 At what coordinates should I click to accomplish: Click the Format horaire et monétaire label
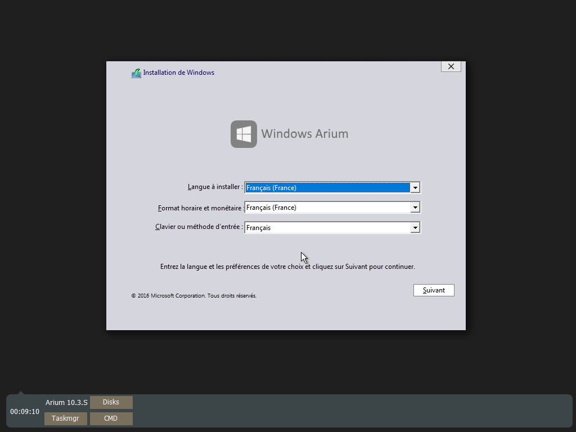pos(201,208)
